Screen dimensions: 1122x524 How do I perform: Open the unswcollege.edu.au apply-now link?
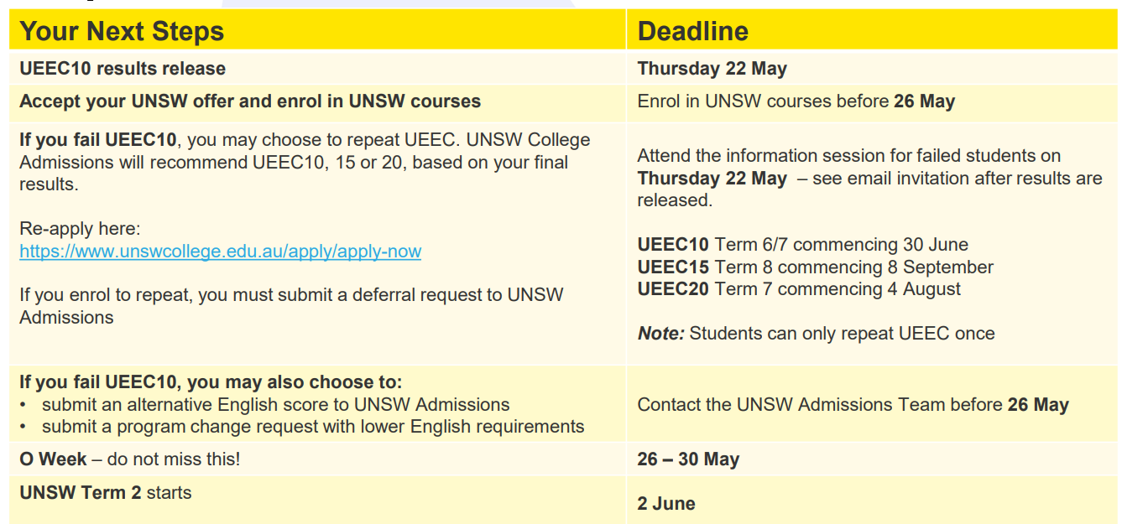[x=220, y=251]
